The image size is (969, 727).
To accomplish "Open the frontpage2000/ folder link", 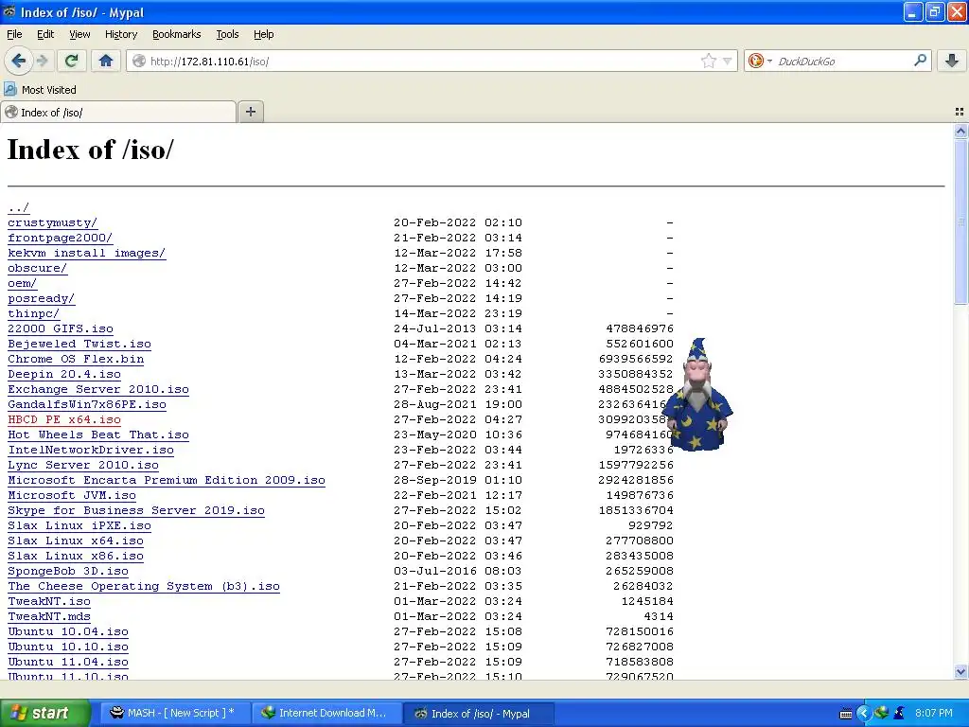I will coord(60,238).
